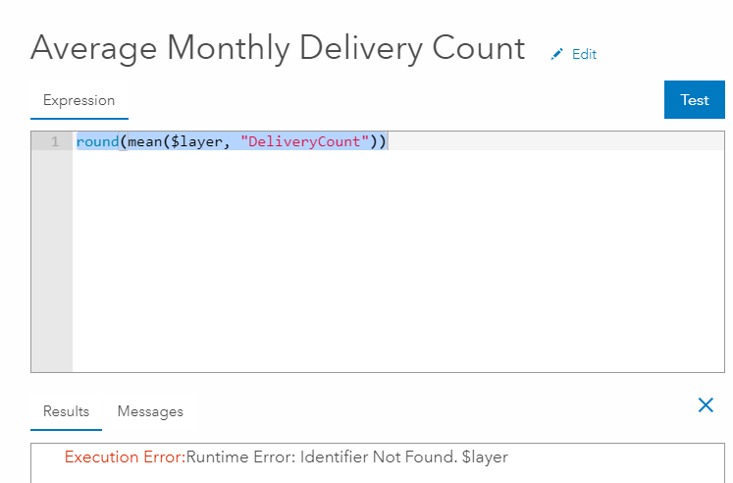Image resolution: width=733 pixels, height=483 pixels.
Task: Close the results panel with the X
Action: click(706, 404)
